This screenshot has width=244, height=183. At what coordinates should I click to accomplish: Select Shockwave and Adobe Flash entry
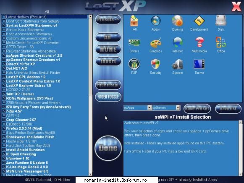coord(30,137)
